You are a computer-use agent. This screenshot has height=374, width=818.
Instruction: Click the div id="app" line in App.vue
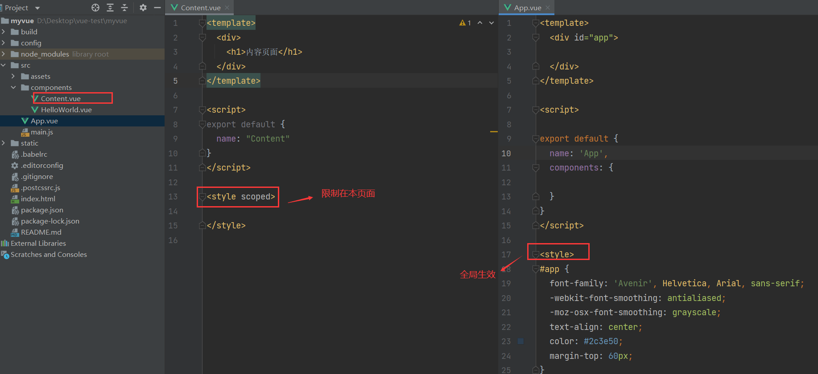pyautogui.click(x=584, y=38)
